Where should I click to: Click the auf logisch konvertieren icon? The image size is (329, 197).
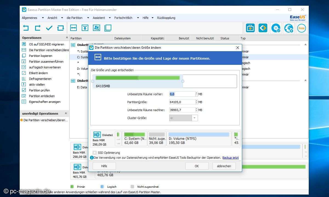coord(24,67)
